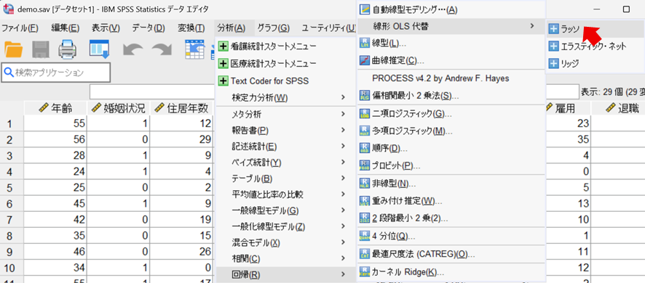
Task: Expand the テーブル(B) submenu
Action: point(285,179)
